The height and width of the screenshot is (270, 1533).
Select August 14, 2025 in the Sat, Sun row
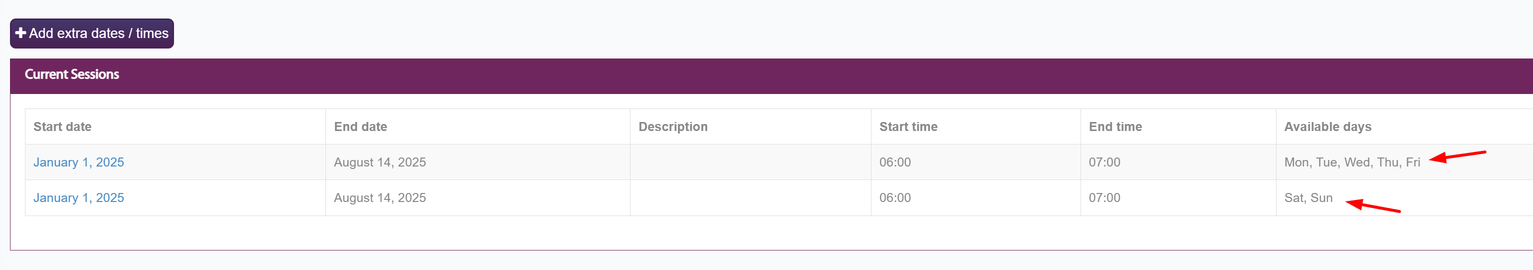379,198
